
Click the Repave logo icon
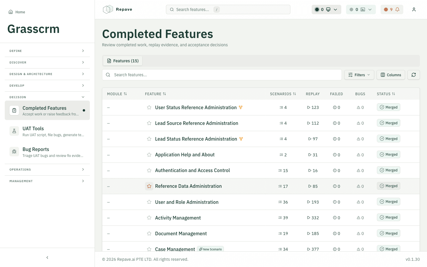108,9
